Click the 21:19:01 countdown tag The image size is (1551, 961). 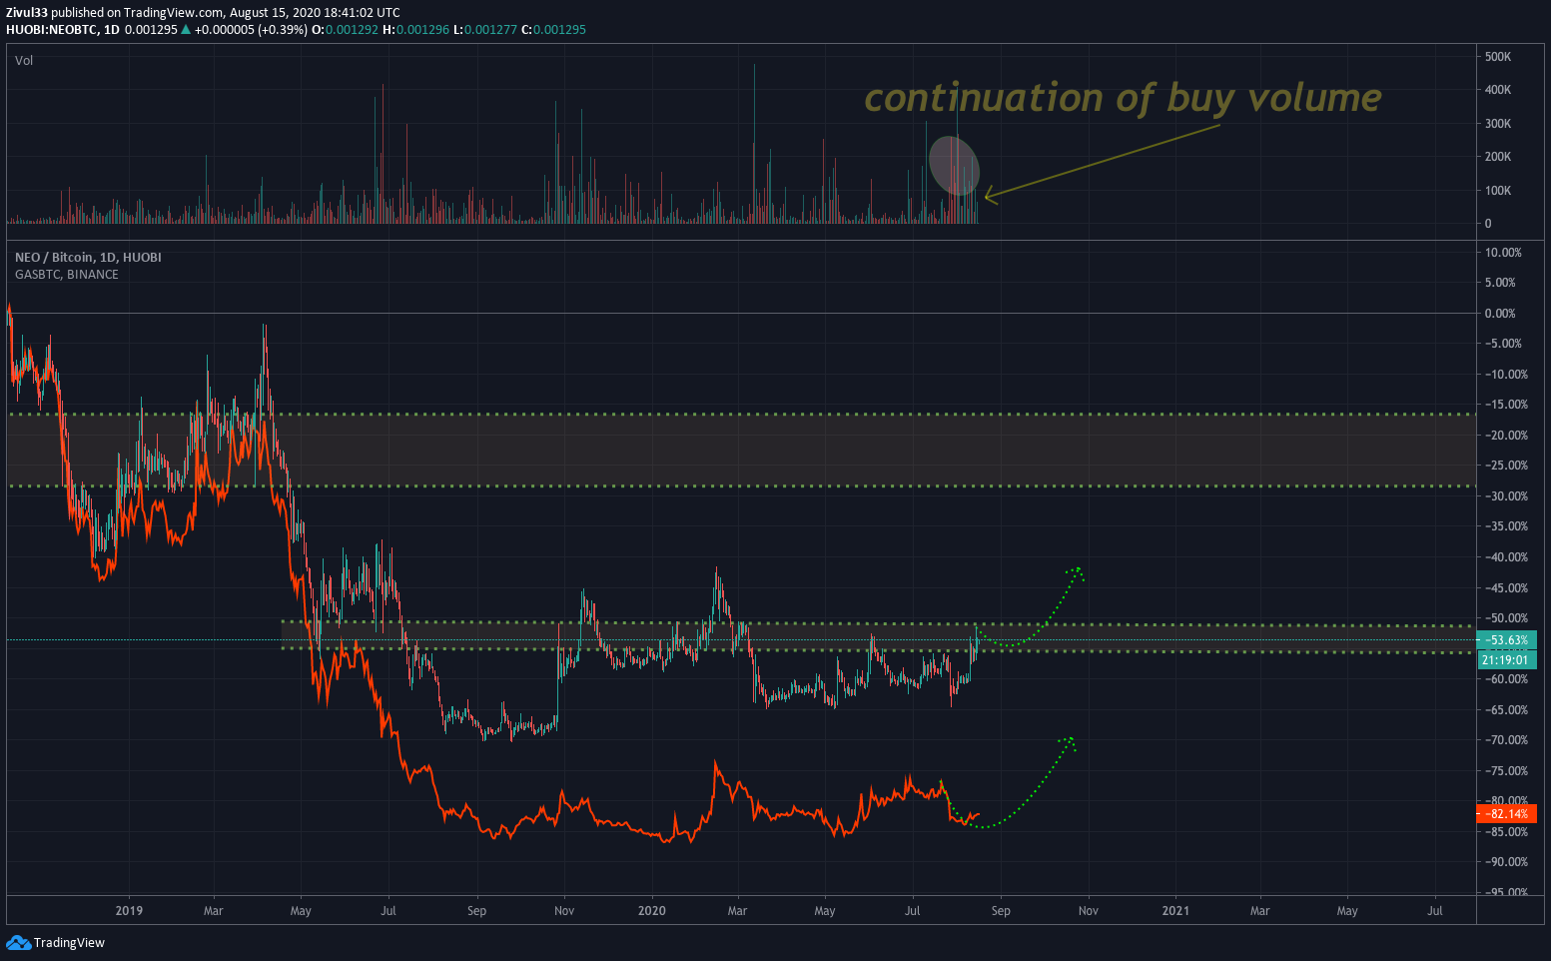[x=1506, y=660]
